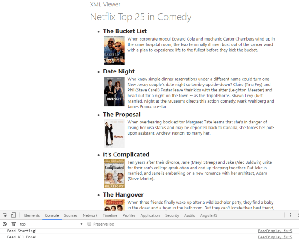
Task: Open FeedDisplay.js:5 link for Feed Starting!
Action: [x=275, y=231]
